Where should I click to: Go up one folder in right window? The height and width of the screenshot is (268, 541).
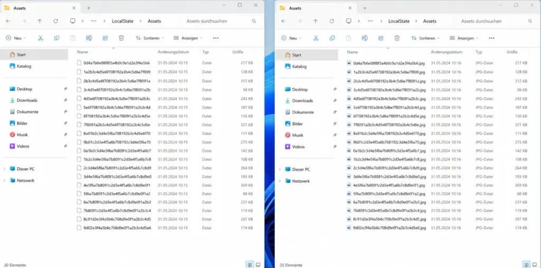click(315, 21)
